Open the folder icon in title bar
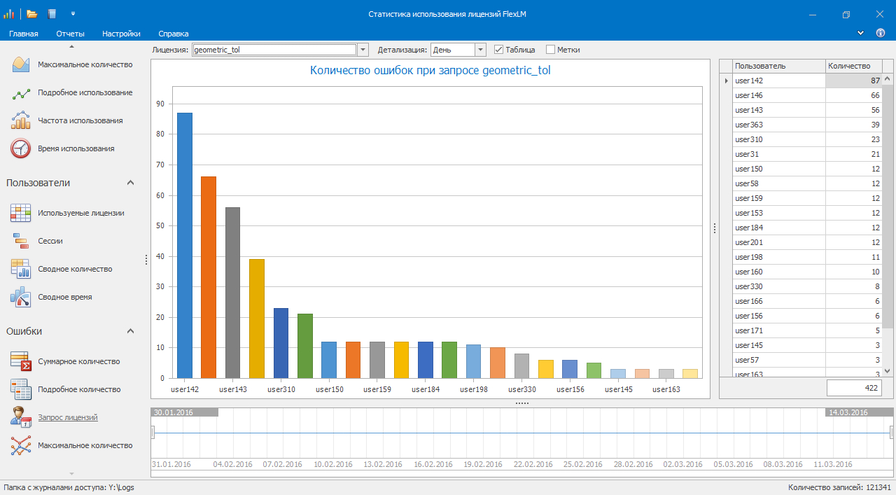This screenshot has width=896, height=495. 31,14
